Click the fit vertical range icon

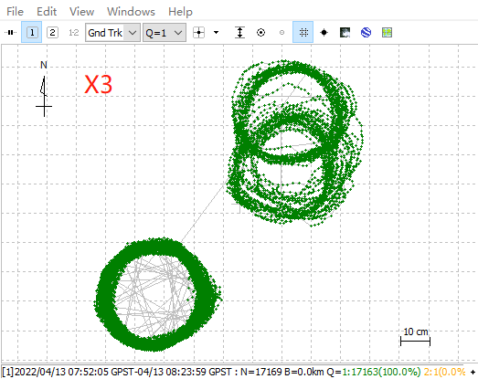tap(240, 32)
